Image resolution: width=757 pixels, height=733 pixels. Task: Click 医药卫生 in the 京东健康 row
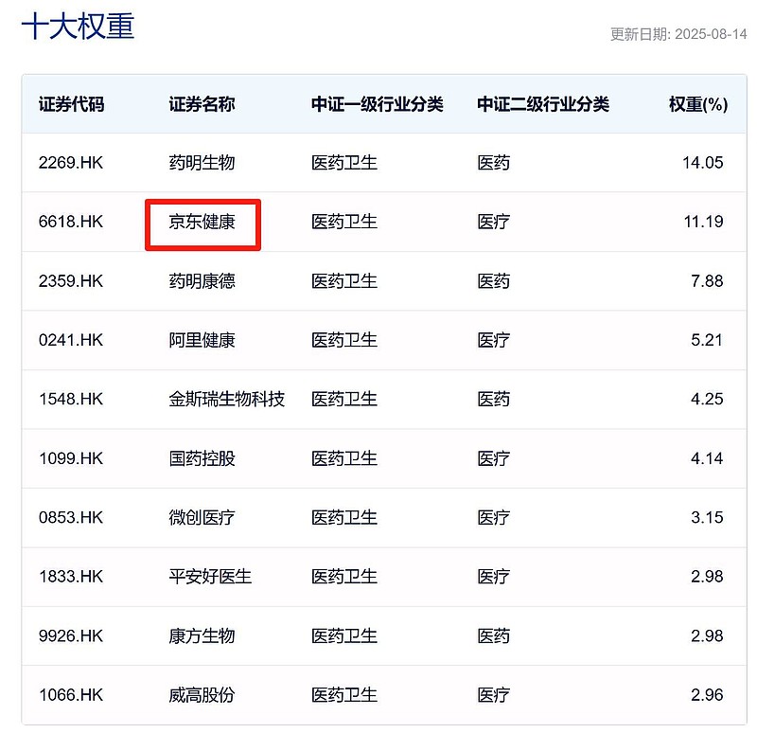[x=344, y=222]
